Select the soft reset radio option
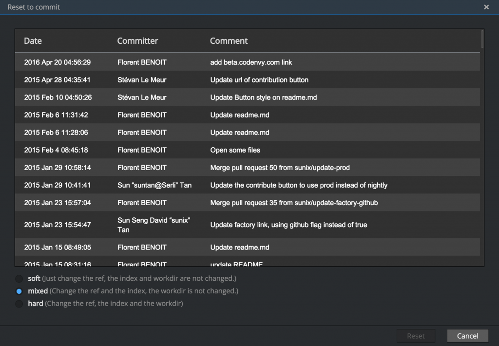Screen dimensions: 499x346 tap(19, 279)
